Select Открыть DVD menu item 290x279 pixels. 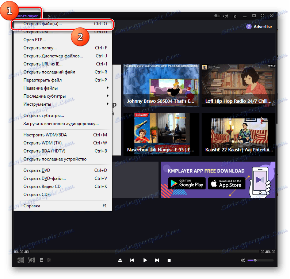[x=63, y=170]
